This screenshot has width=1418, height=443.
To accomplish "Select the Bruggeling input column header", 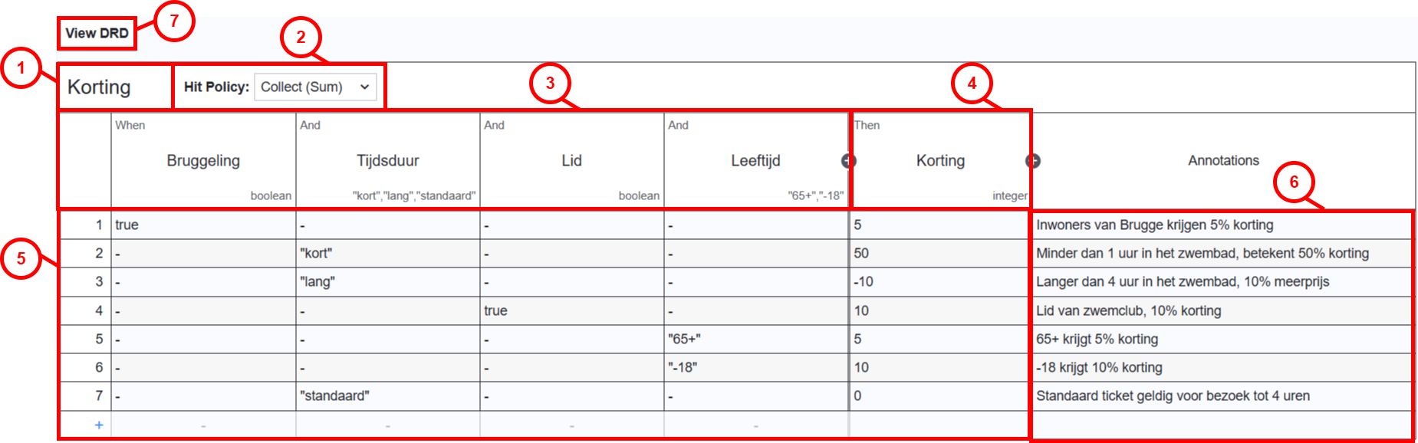I will [x=203, y=161].
